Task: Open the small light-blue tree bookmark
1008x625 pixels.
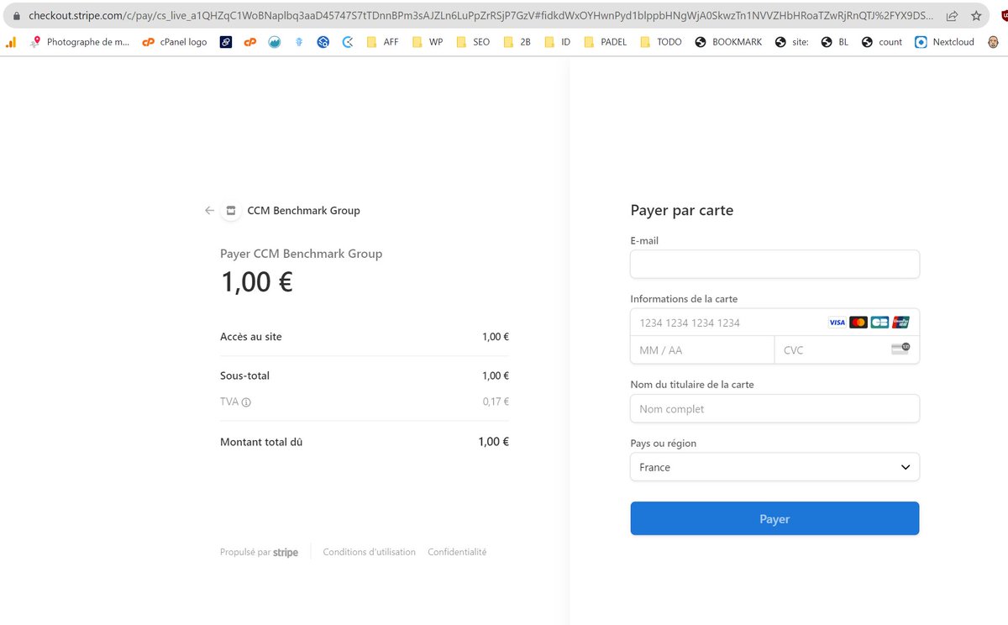Action: click(299, 42)
